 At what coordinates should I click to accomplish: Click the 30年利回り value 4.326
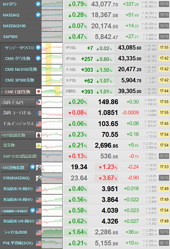pos(110,221)
